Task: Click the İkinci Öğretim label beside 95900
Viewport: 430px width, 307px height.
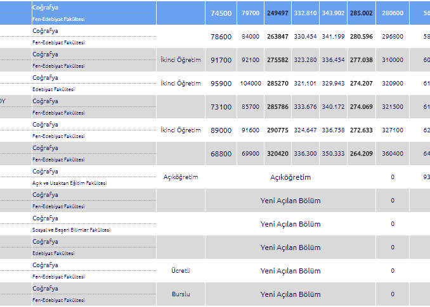Action: pyautogui.click(x=181, y=83)
